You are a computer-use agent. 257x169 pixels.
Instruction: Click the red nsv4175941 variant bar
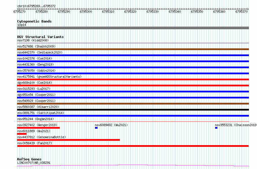133,79
